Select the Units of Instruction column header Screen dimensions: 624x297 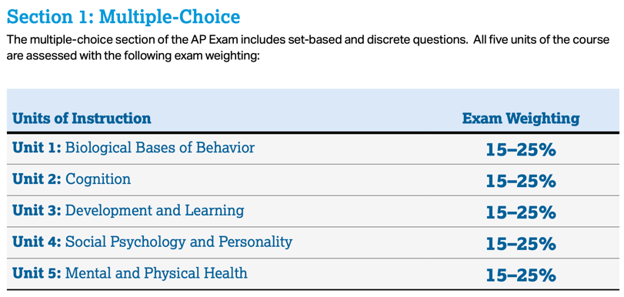point(82,118)
